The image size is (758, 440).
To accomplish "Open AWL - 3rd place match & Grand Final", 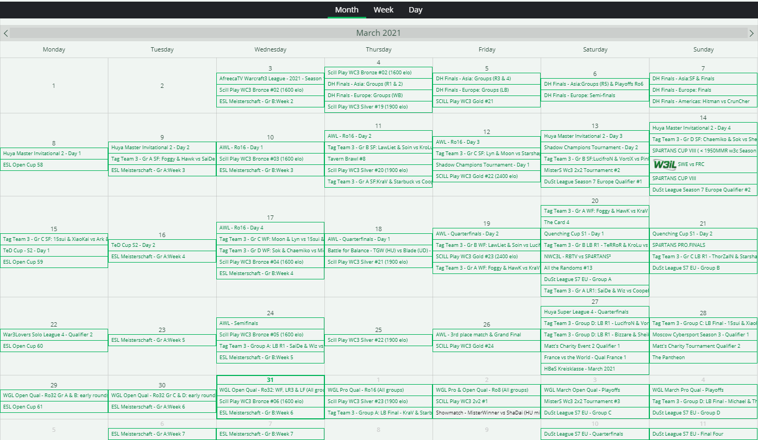I will (x=478, y=335).
